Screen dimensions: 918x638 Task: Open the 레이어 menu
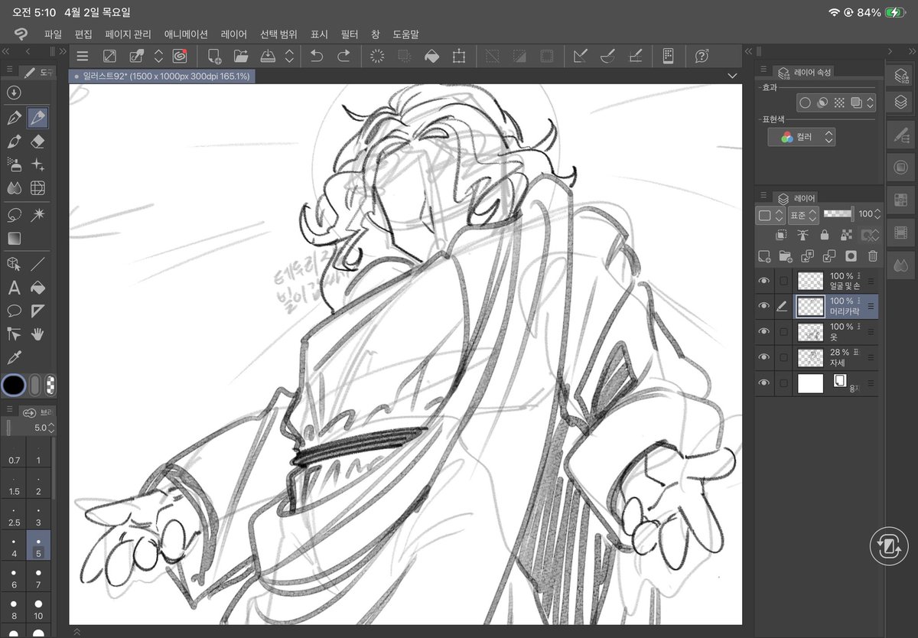point(234,34)
